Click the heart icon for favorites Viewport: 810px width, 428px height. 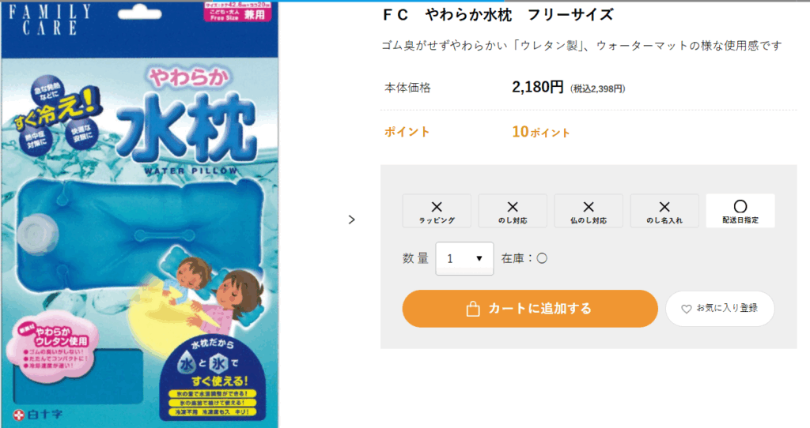click(x=687, y=309)
